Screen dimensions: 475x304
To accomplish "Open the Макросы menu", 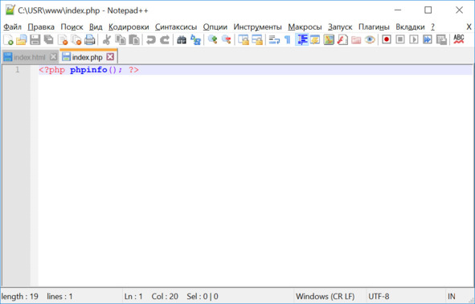I will pyautogui.click(x=305, y=27).
